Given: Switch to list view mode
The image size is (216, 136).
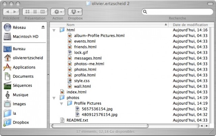Looking at the screenshot, I should point(35,12).
